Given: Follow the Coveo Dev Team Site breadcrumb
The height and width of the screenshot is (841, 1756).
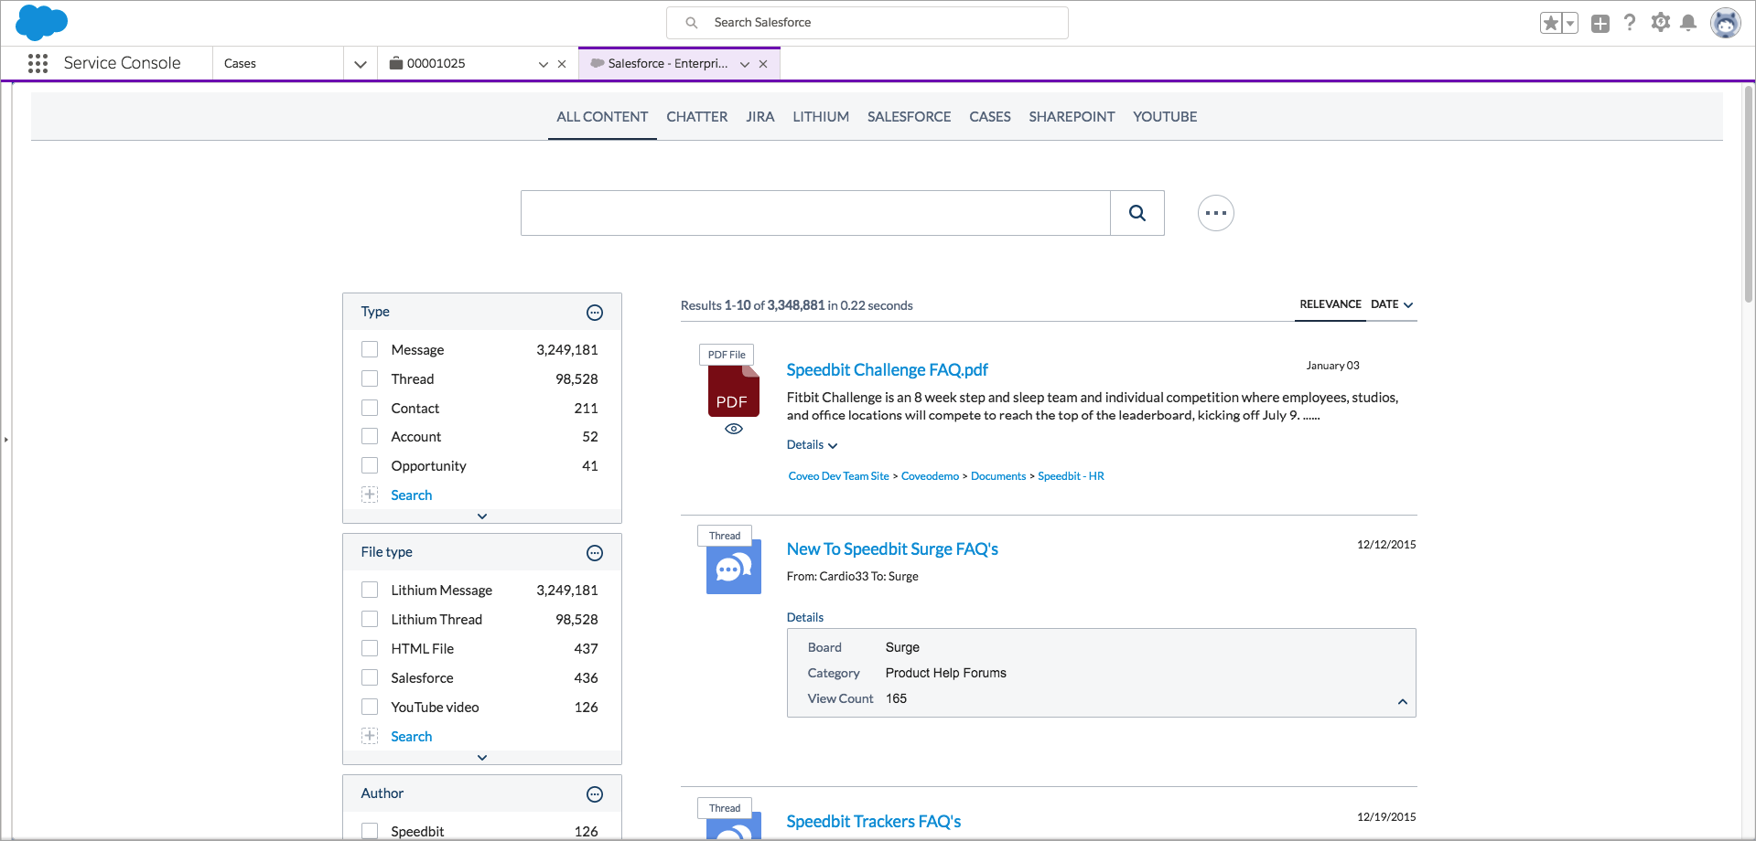Looking at the screenshot, I should tap(839, 476).
